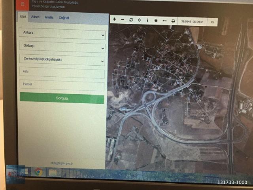Image resolution: width=253 pixels, height=190 pixels.
Task: Launch Chrome from the taskbar
Action: [38, 172]
